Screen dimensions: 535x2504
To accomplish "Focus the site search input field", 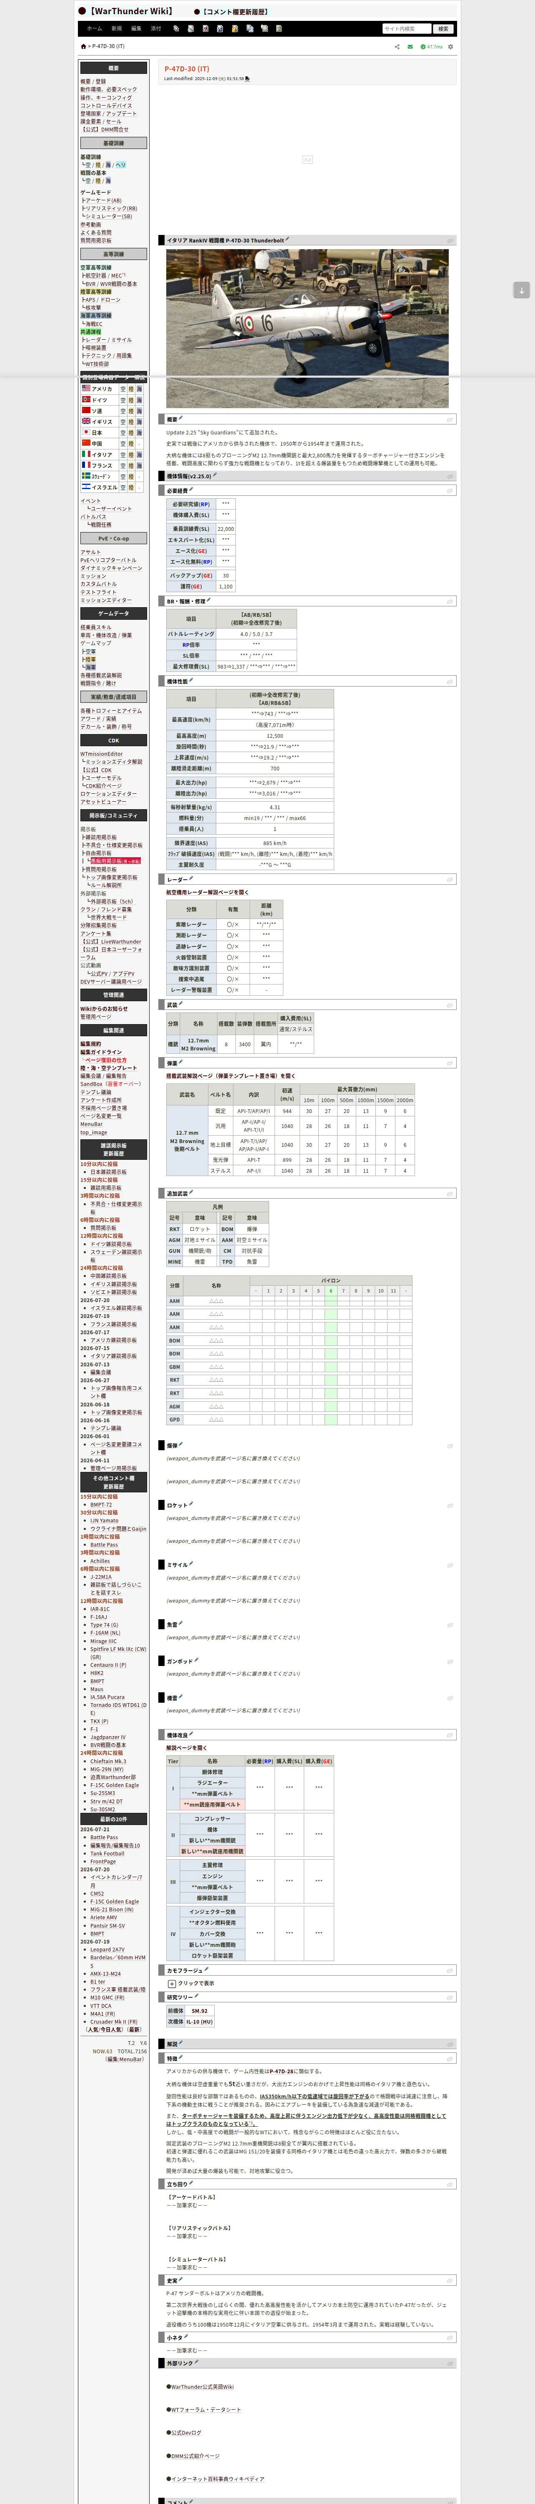I will tap(406, 29).
